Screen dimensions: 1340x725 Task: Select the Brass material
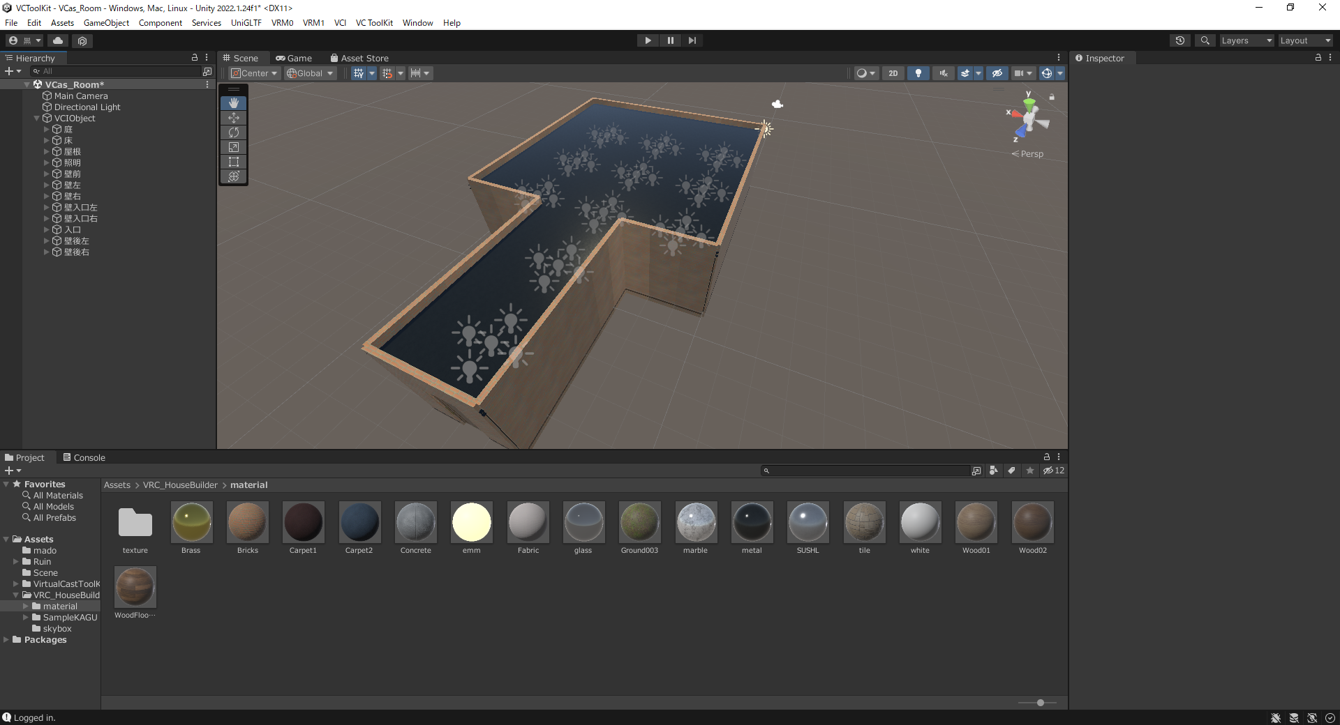click(x=191, y=528)
